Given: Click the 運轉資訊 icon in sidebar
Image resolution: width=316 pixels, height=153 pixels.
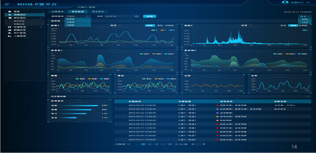Looking at the screenshot, I should tap(9, 14).
